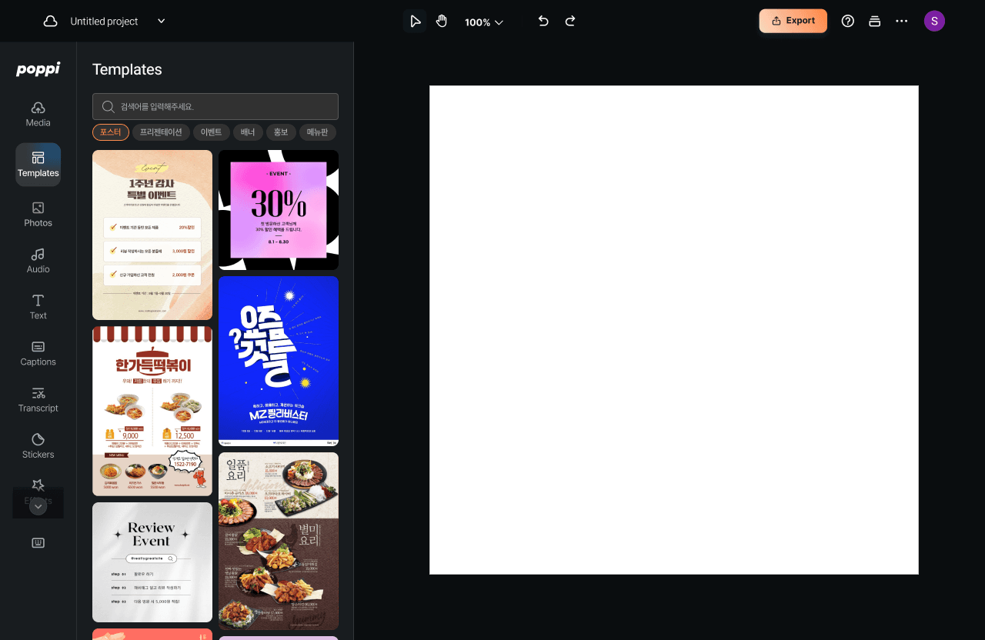Select the pointer selection tool
985x640 pixels.
coord(415,22)
